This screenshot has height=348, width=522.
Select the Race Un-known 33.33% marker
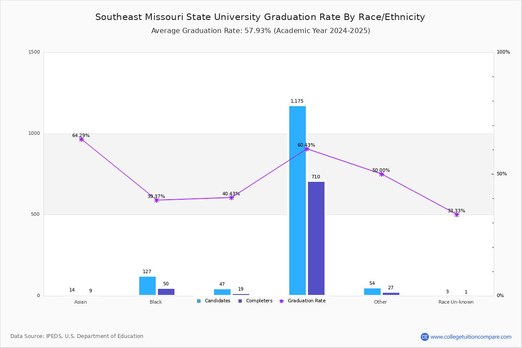point(457,214)
